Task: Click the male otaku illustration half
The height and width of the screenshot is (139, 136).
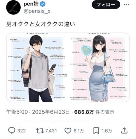Action: pos(37,67)
